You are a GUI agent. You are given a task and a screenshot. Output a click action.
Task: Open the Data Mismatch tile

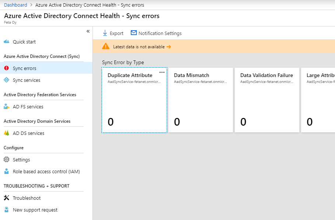(199, 99)
